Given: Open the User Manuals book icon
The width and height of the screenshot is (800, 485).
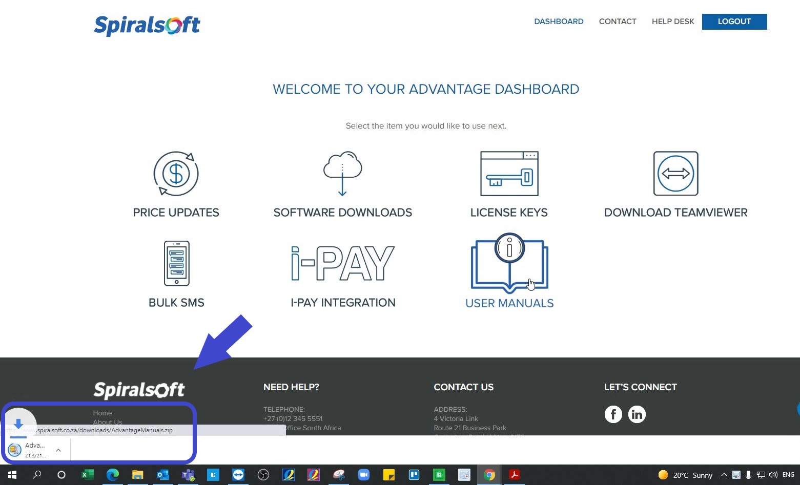Looking at the screenshot, I should (509, 263).
